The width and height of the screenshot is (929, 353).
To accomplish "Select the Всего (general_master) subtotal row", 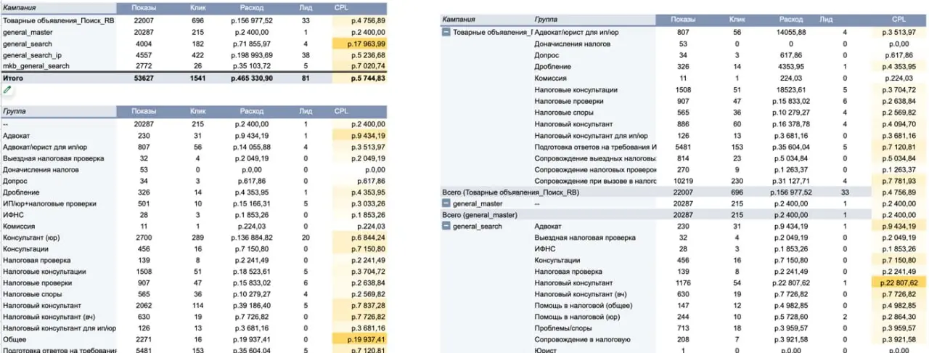I will (x=684, y=215).
